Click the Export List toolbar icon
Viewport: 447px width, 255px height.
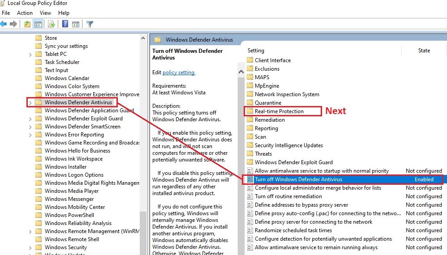point(52,24)
